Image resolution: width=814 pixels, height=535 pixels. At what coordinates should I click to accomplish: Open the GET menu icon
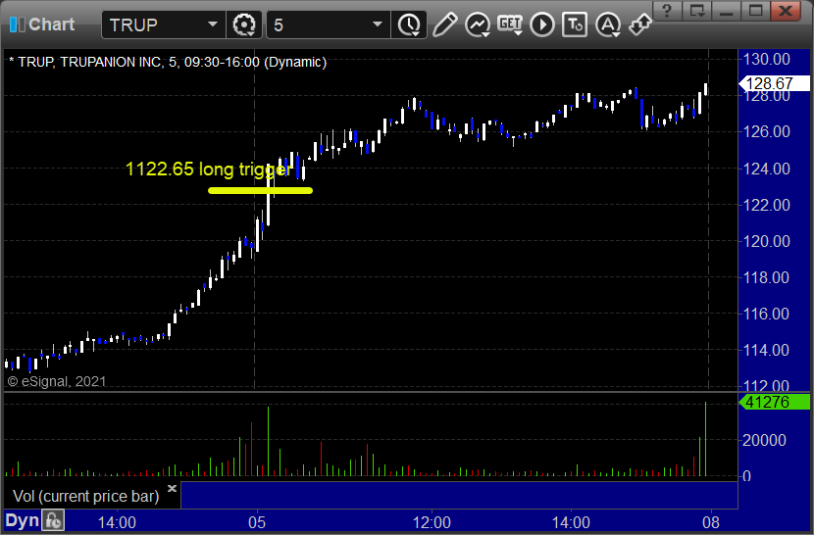click(x=510, y=24)
